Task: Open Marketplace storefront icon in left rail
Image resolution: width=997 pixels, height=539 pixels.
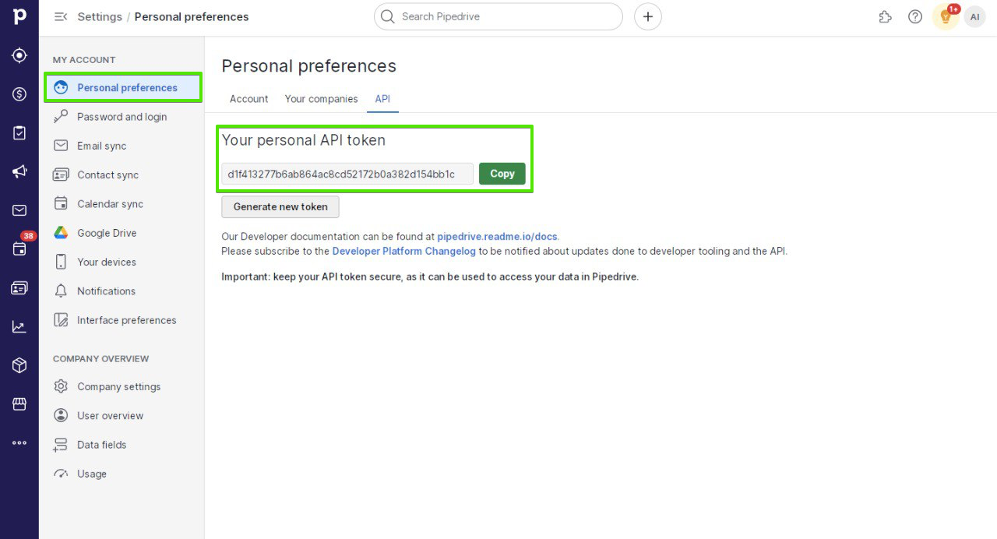Action: (19, 404)
